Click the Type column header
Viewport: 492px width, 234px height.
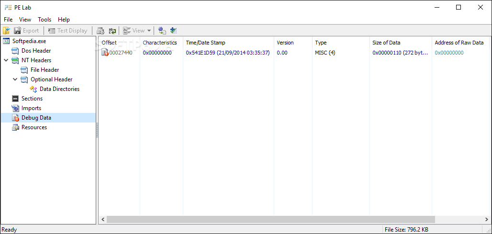341,43
